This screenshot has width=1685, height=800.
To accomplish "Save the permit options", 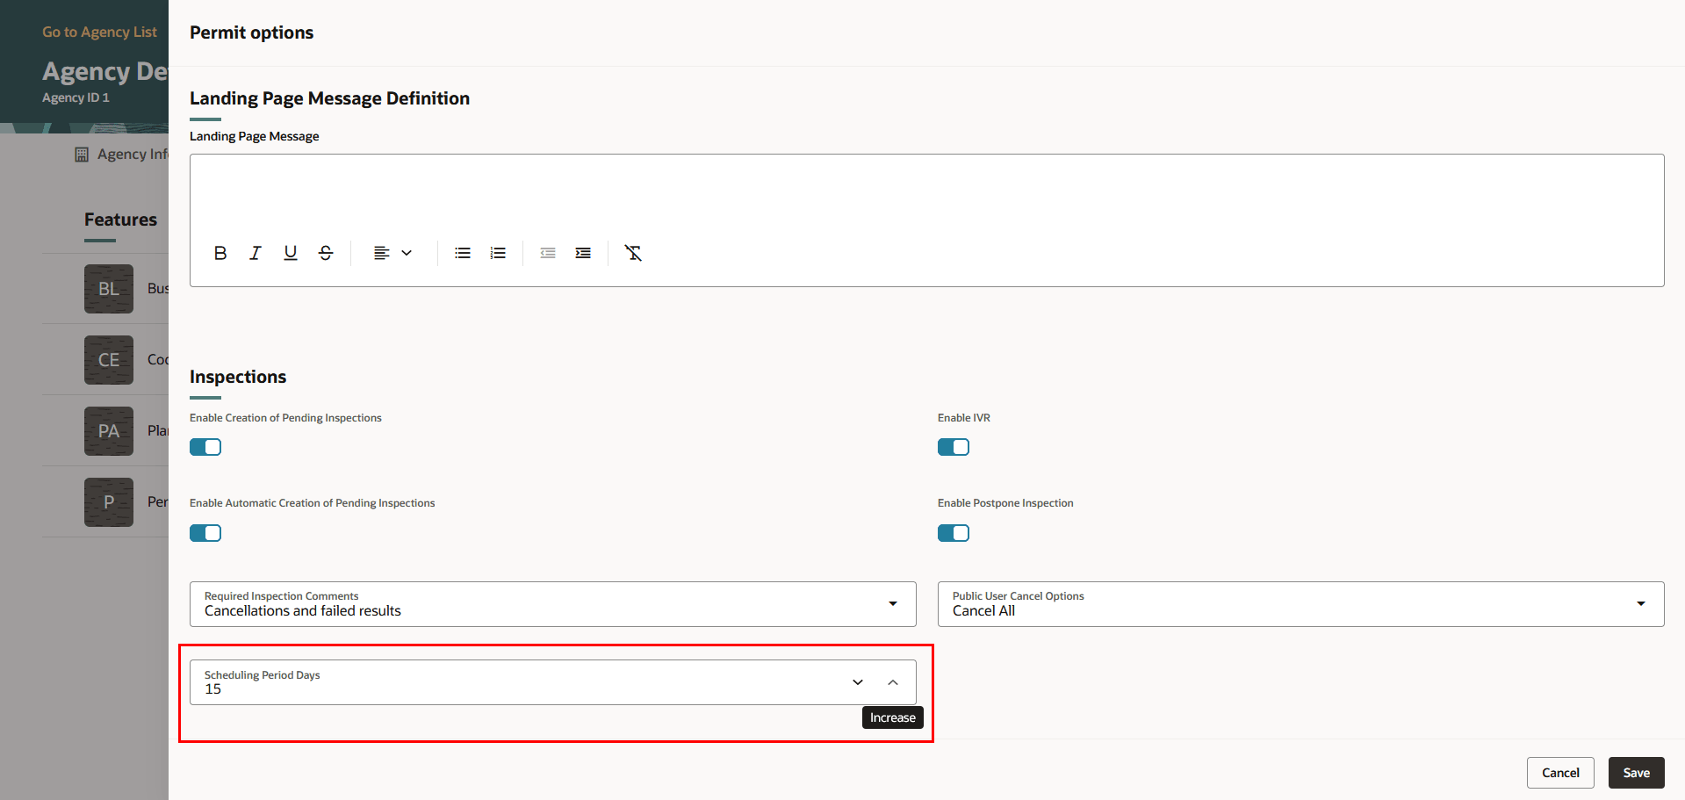I will (x=1635, y=773).
